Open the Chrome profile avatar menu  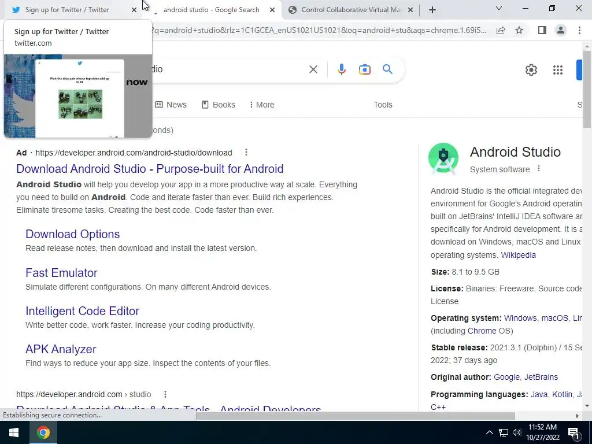point(561,30)
